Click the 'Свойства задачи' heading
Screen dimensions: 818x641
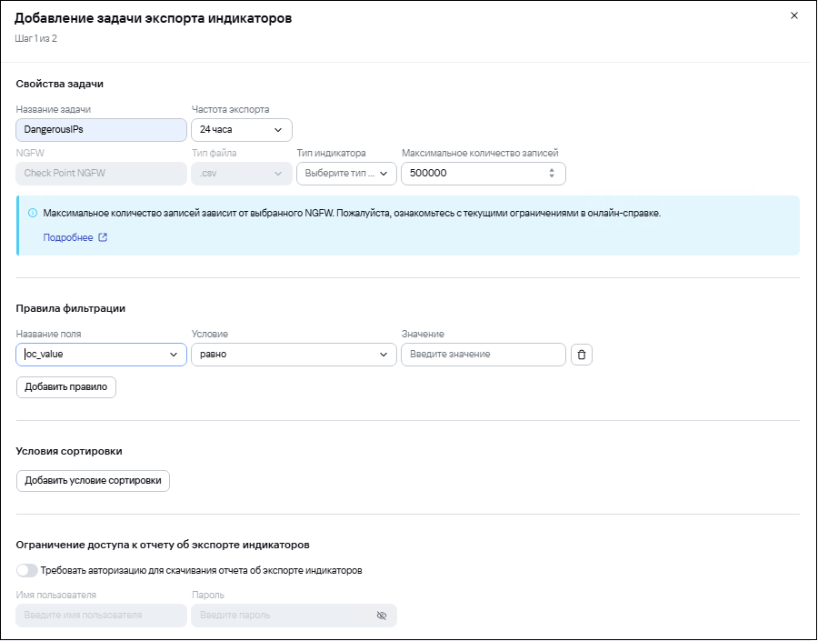[59, 84]
